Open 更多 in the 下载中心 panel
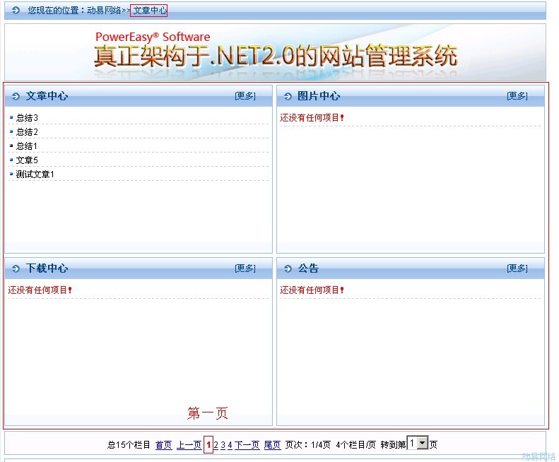Screen dimensions: 559x462 click(x=245, y=268)
